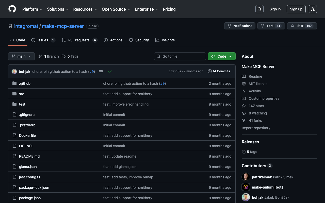325x203 pixels.
Task: Open the green Code dropdown
Action: 221,56
